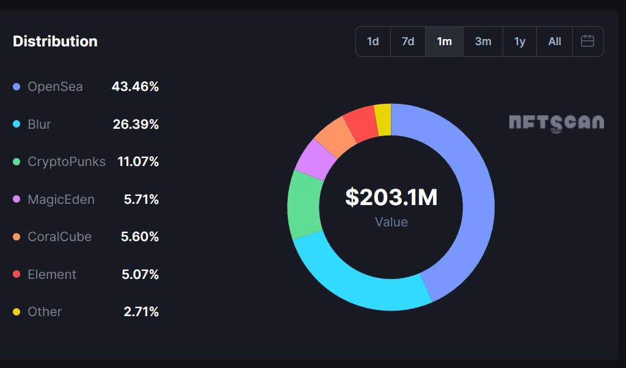Screen dimensions: 626x368
Task: Open the calendar date picker
Action: pos(588,41)
